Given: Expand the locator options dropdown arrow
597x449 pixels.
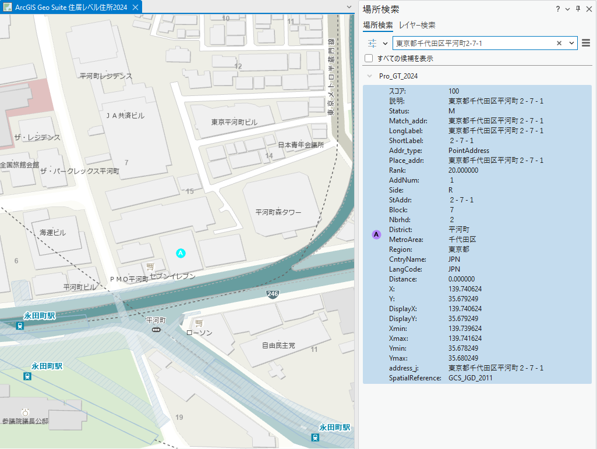Looking at the screenshot, I should tap(385, 44).
